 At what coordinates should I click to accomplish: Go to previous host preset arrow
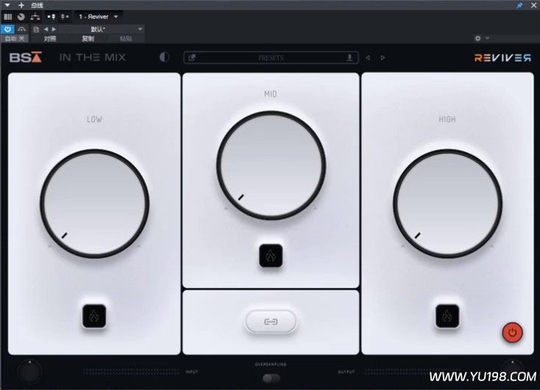coord(46,29)
